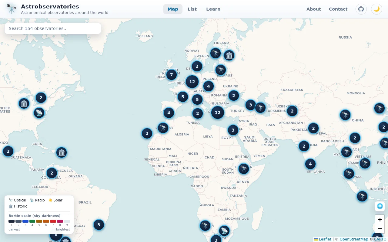
Task: Expand the 3 cluster near Egypt
Action: (233, 130)
